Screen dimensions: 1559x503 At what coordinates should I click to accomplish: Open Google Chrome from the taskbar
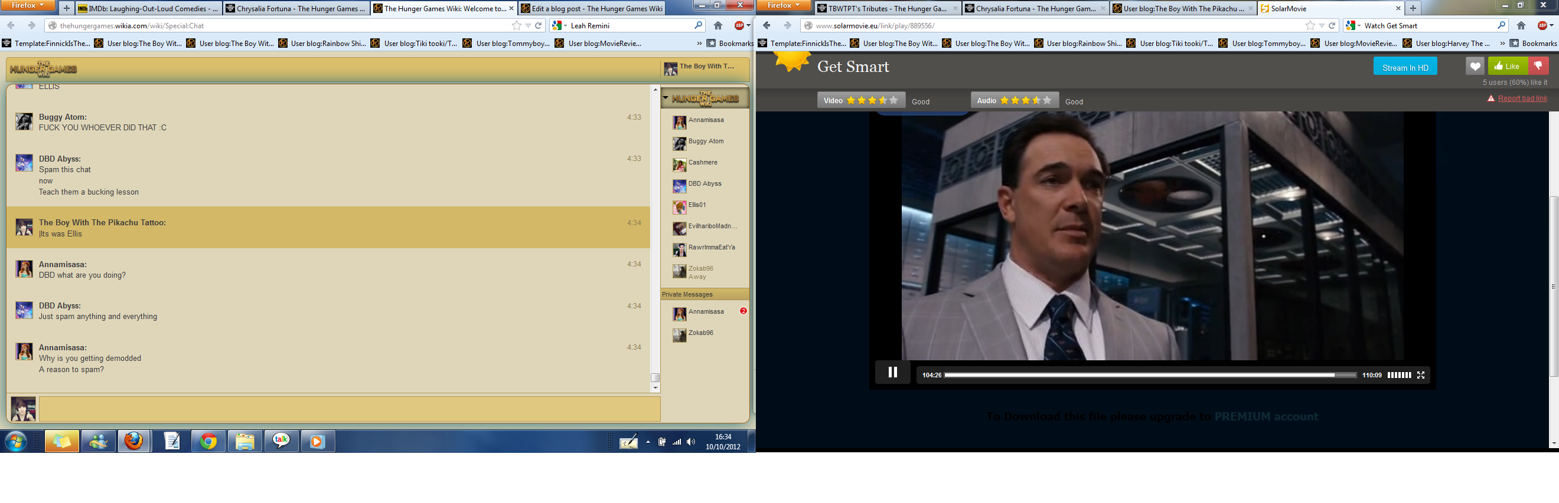[x=208, y=442]
